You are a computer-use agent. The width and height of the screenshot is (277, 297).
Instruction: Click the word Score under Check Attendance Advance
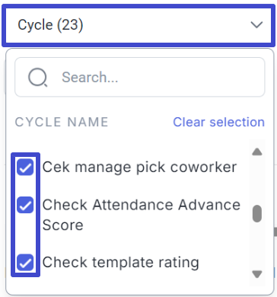(62, 225)
